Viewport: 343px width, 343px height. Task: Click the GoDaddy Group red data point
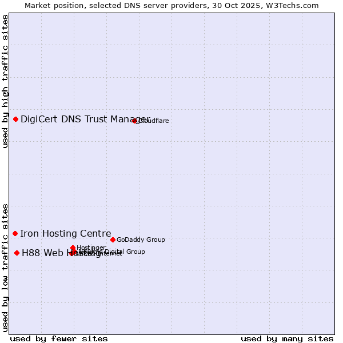pyautogui.click(x=113, y=240)
